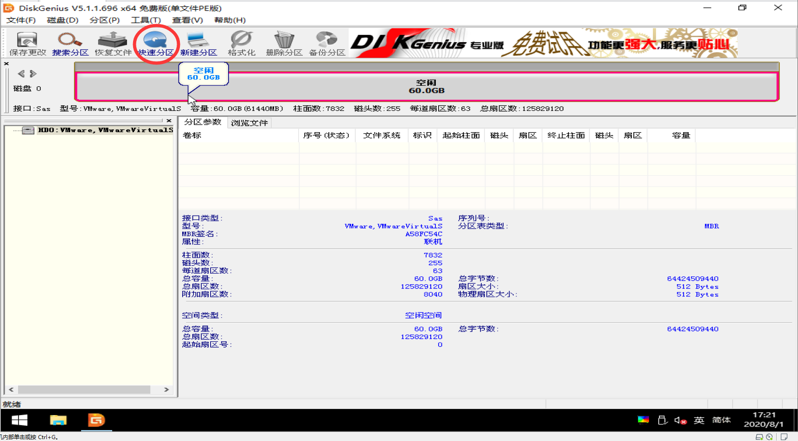This screenshot has height=441, width=798.
Task: Start 快速分区 quick partition
Action: point(156,44)
